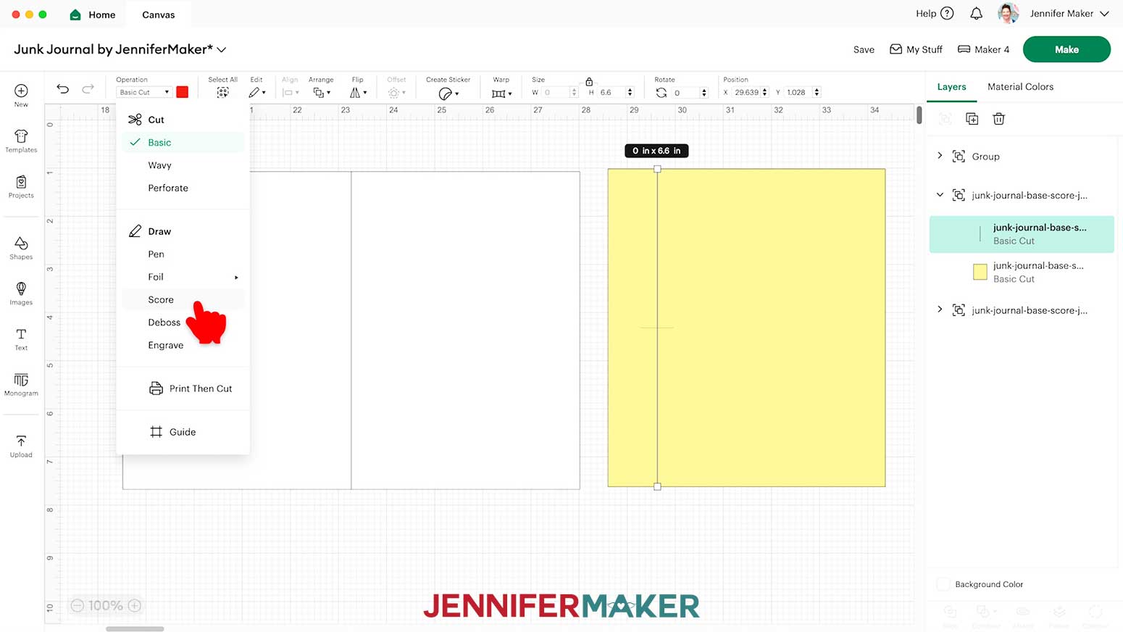Open the Edit tool menu

click(x=257, y=93)
